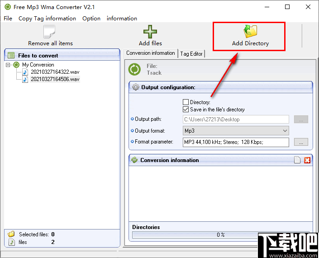Click the app logo icon in the title bar
Screen dimensions: 319x258
pos(8,7)
